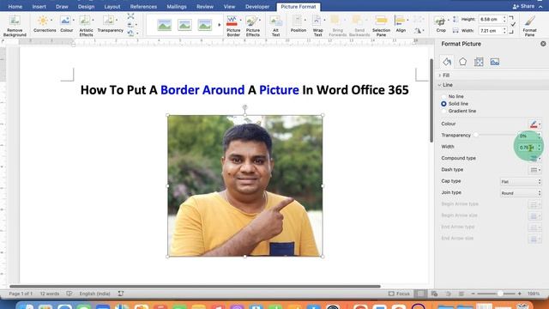Open Home ribbon tab
The height and width of the screenshot is (309, 549).
click(15, 7)
